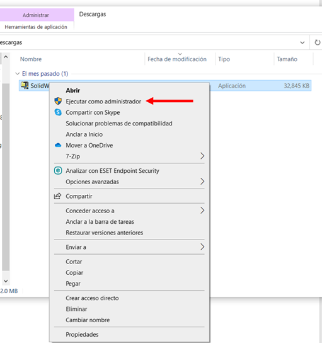Click the OneDrive cloud icon in the menu
The width and height of the screenshot is (322, 343).
[x=58, y=145]
